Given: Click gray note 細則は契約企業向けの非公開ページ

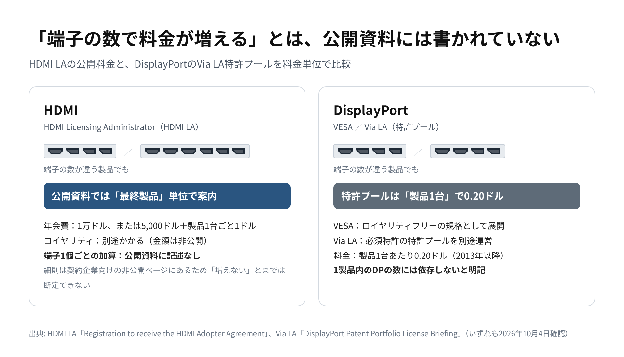Looking at the screenshot, I should (x=164, y=278).
